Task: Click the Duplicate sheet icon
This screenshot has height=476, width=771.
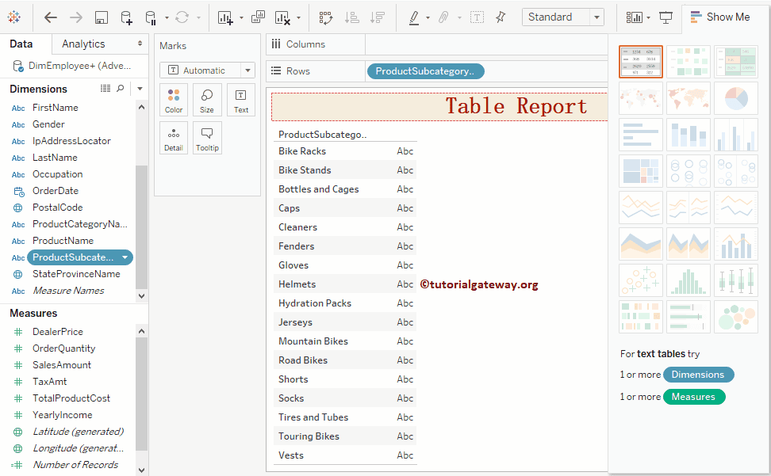Action: pyautogui.click(x=258, y=17)
